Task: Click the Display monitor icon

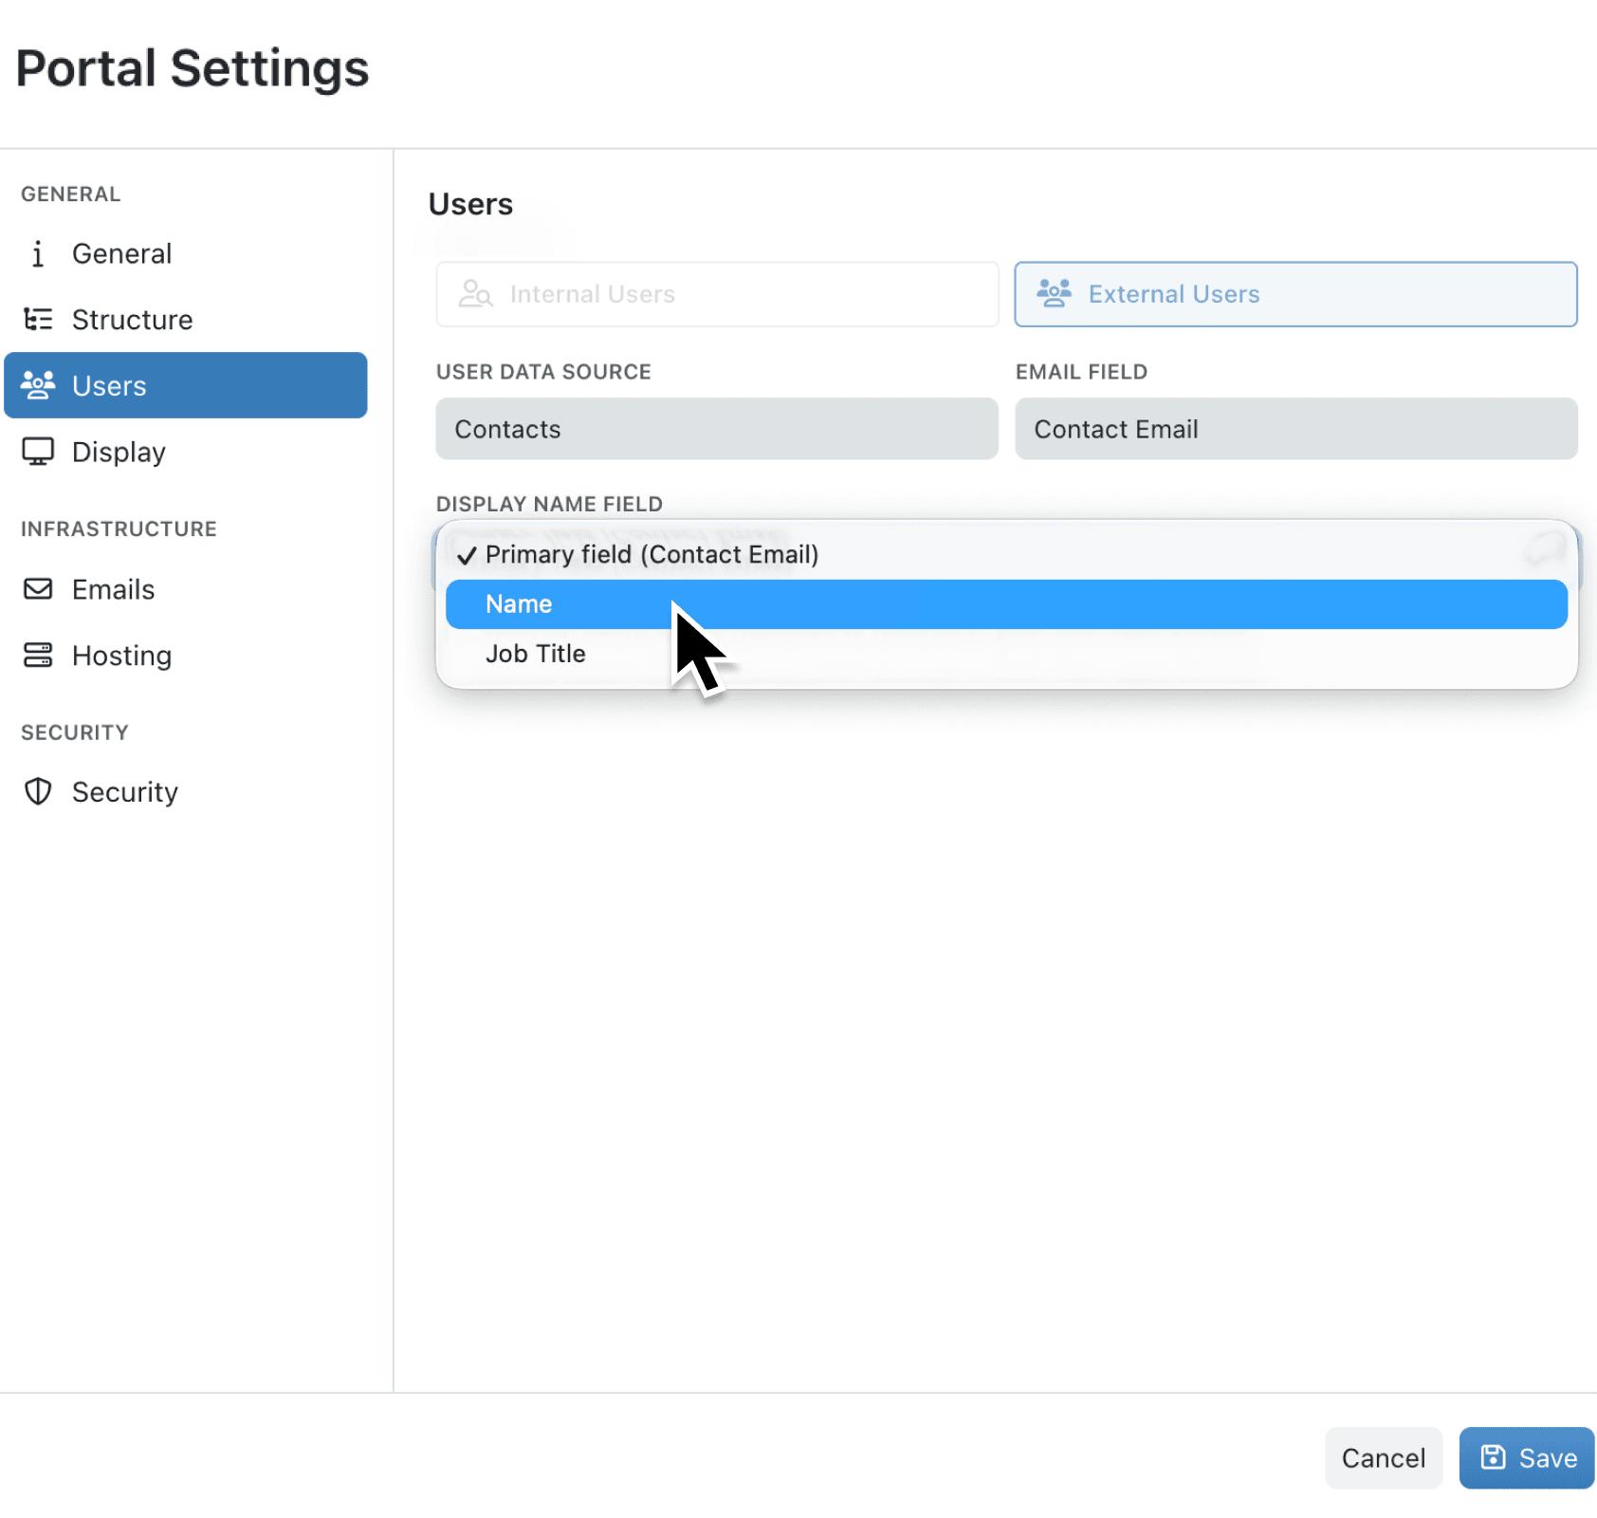Action: coord(38,452)
